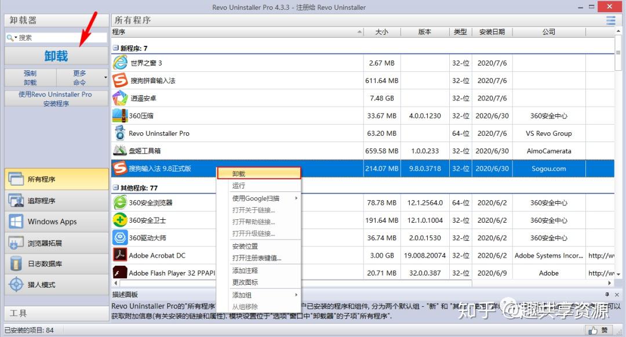Click the 逍遥安卓 program icon
Screen dimensions: 626x337
(120, 98)
